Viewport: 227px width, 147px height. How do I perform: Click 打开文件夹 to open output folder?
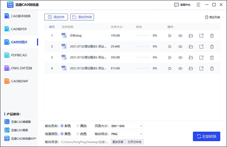(134, 142)
